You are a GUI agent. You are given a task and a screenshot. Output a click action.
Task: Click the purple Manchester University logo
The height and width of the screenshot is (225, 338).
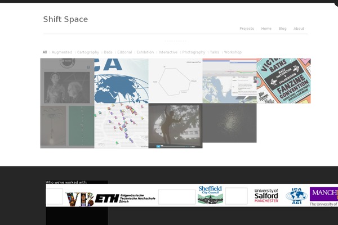[324, 196]
